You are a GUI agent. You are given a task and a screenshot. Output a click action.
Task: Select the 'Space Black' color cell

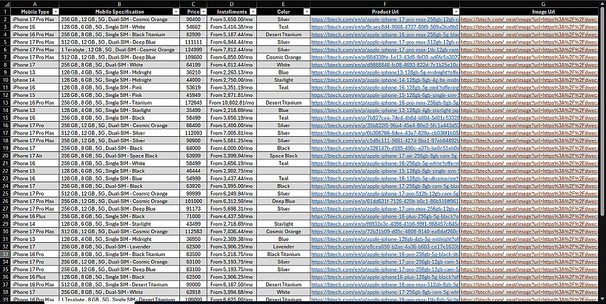coord(283,156)
